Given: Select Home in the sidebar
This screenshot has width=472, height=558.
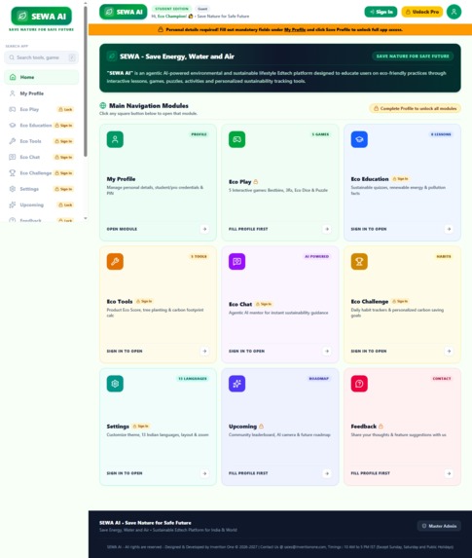Looking at the screenshot, I should (41, 77).
